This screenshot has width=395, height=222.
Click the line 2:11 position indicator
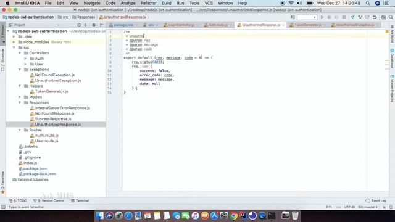click(x=328, y=207)
